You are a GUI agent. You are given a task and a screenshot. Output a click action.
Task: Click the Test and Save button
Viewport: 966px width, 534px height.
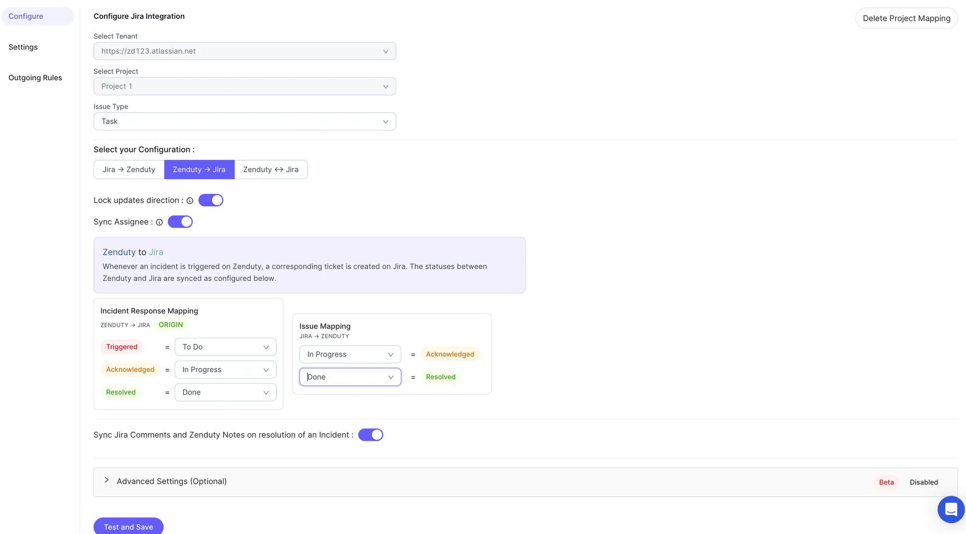[x=128, y=527]
